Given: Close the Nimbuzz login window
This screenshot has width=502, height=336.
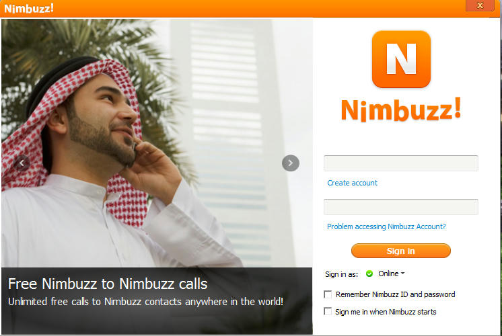Looking at the screenshot, I should click(480, 5).
